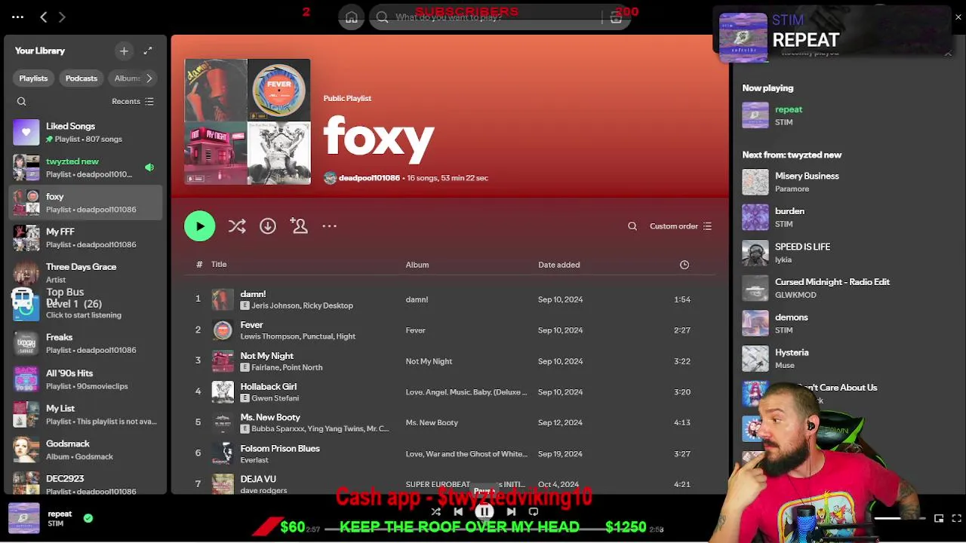Skip to the next track
The height and width of the screenshot is (543, 966).
click(x=511, y=512)
